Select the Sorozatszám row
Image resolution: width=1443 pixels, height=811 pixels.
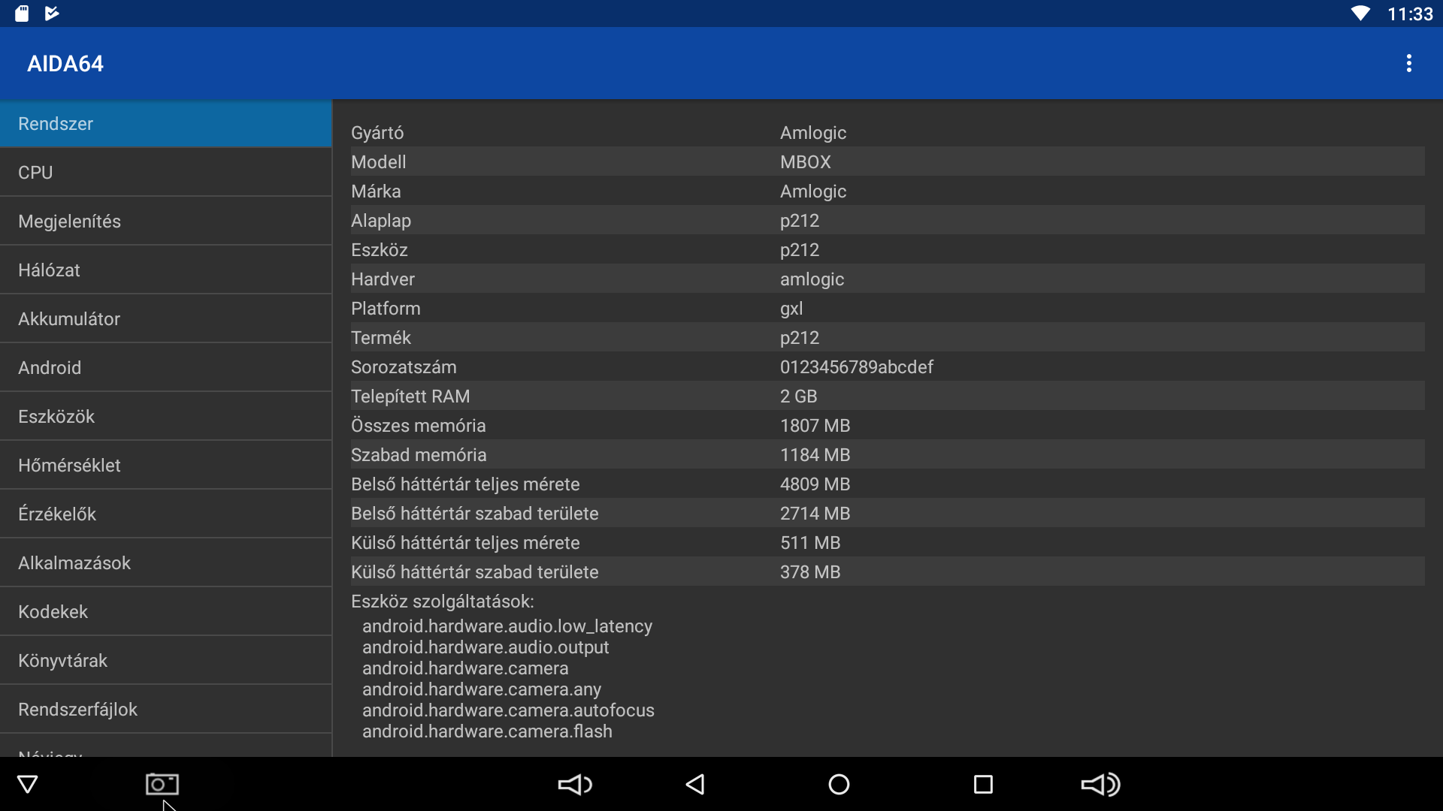click(888, 367)
